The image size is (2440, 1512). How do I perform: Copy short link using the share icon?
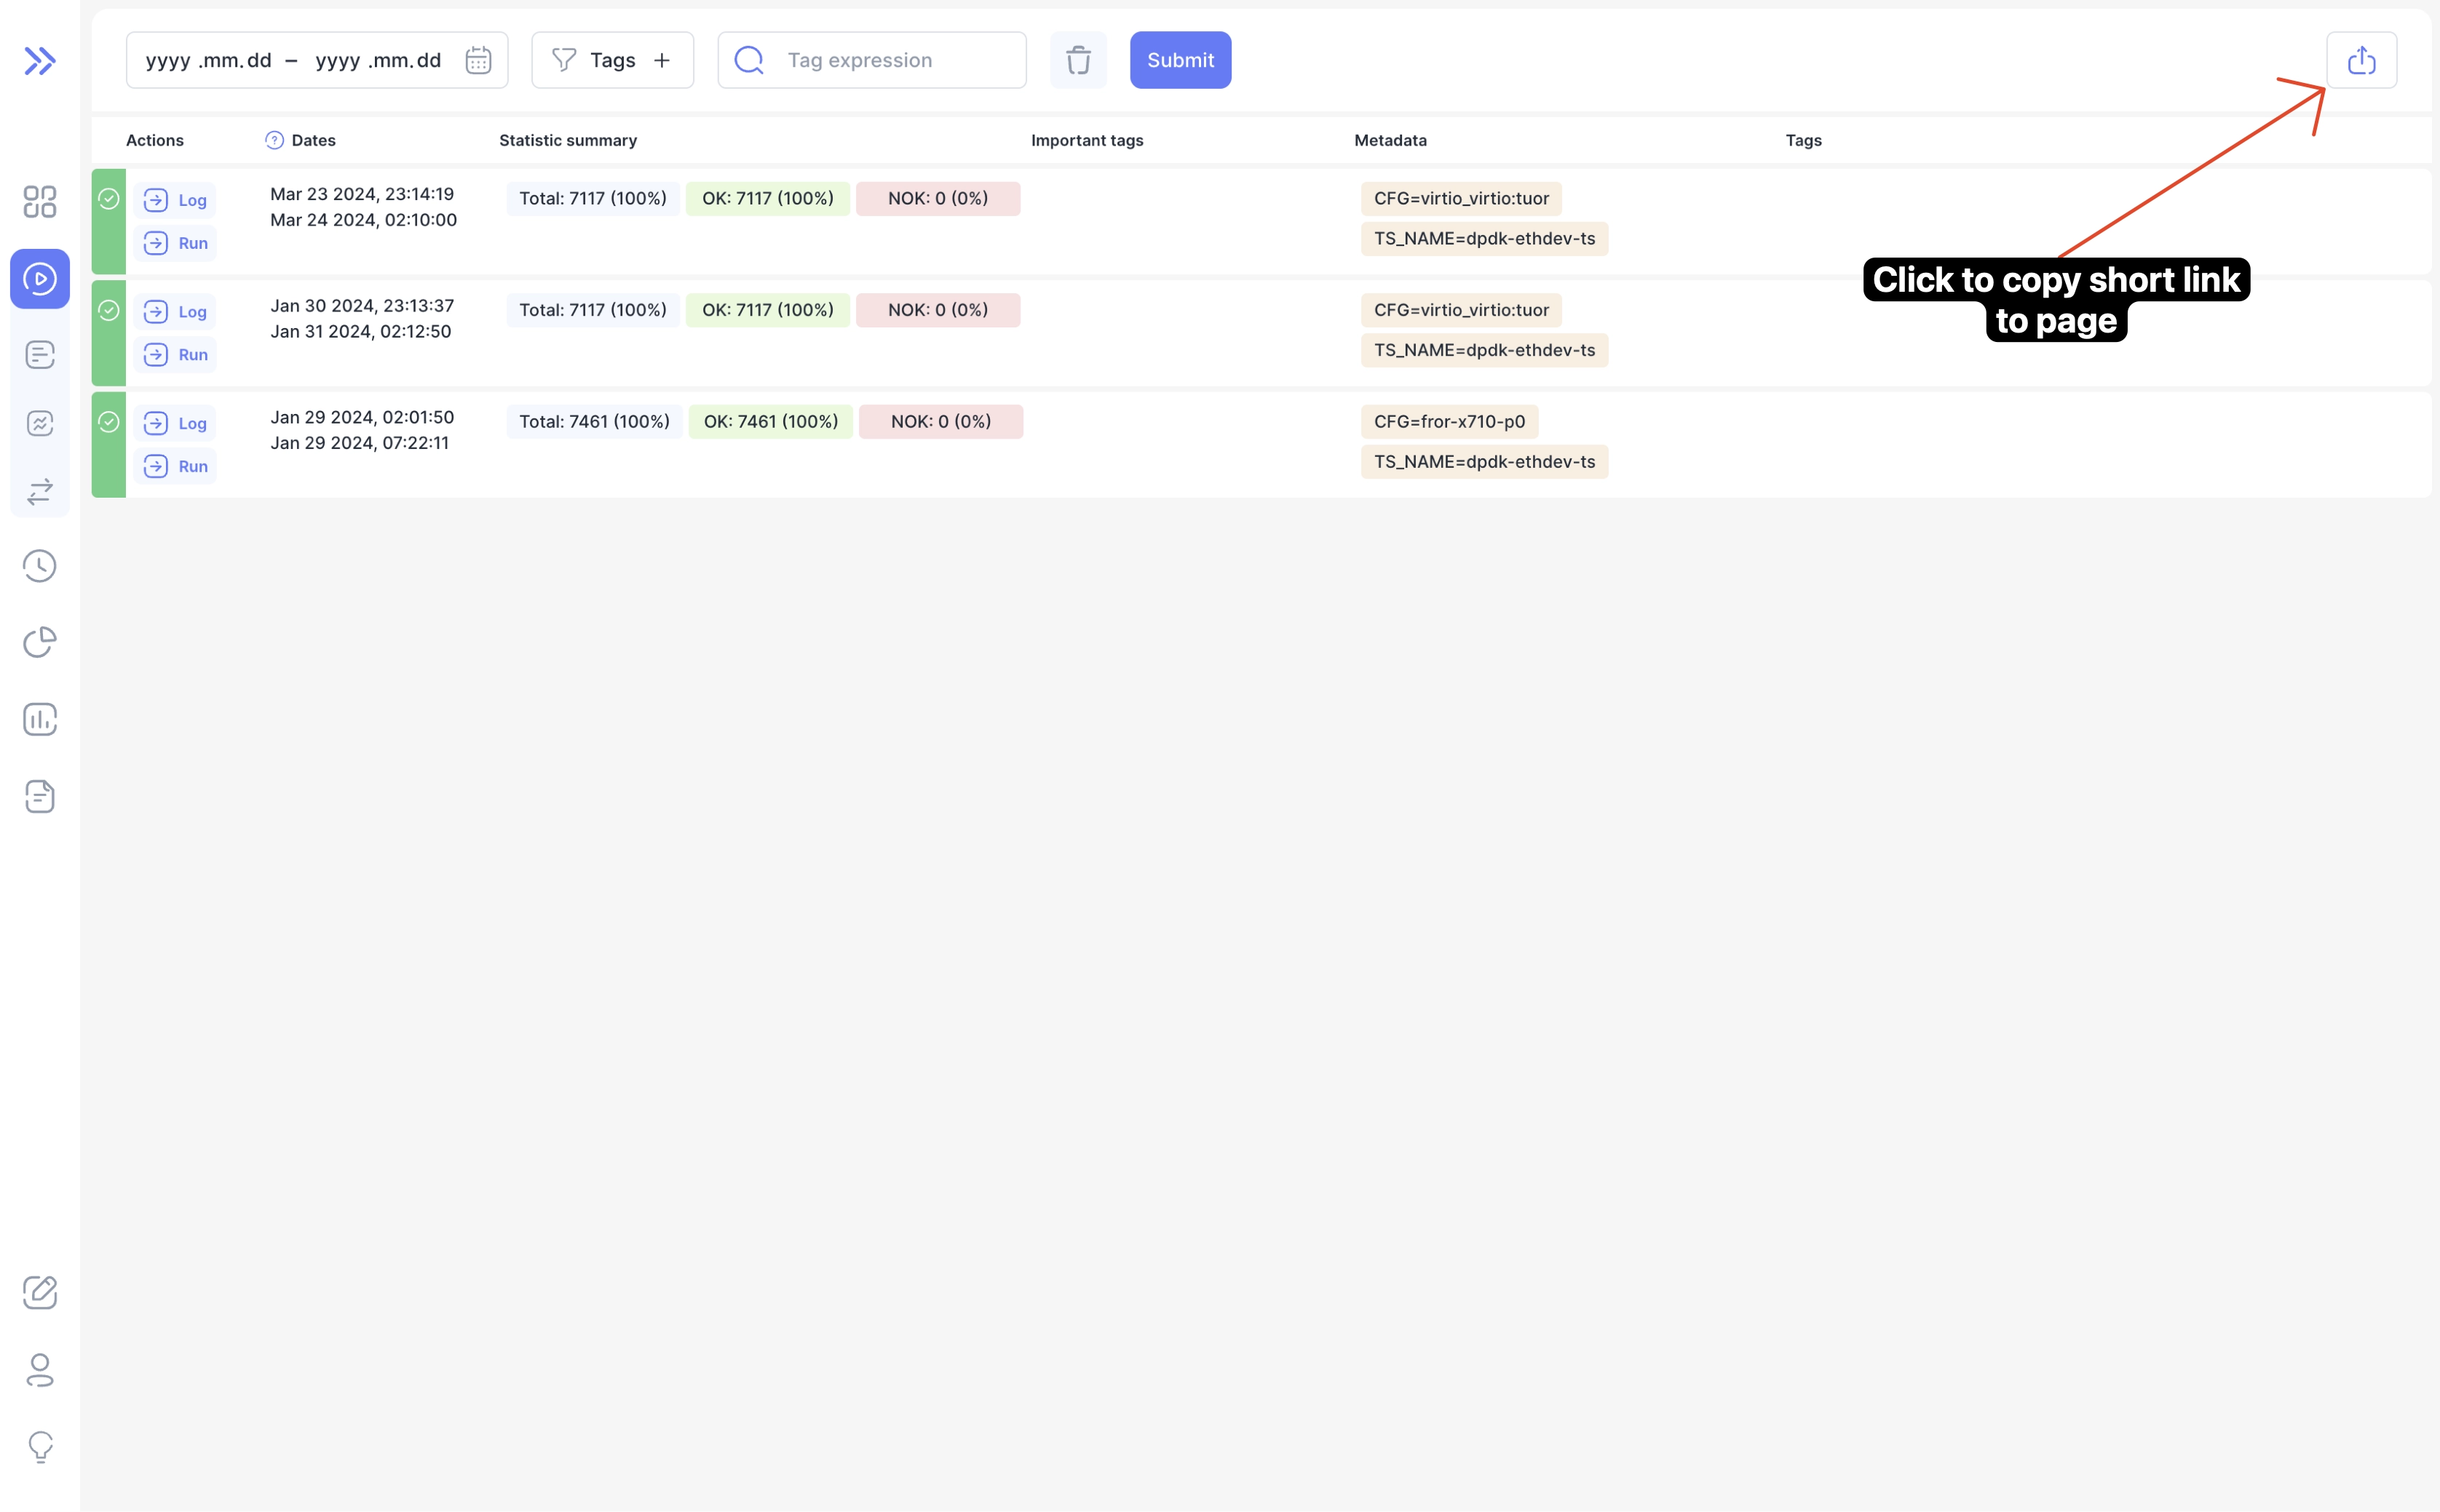pos(2361,59)
